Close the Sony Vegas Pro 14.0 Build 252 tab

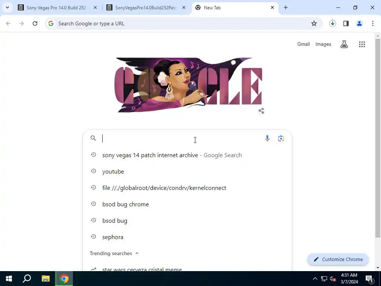pos(95,7)
